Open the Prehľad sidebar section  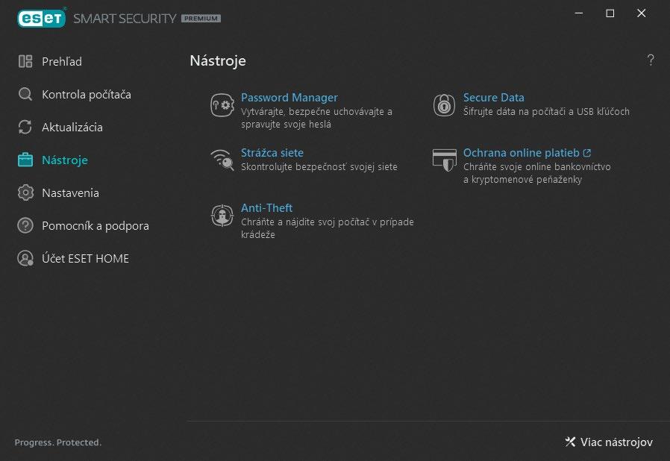pyautogui.click(x=61, y=61)
